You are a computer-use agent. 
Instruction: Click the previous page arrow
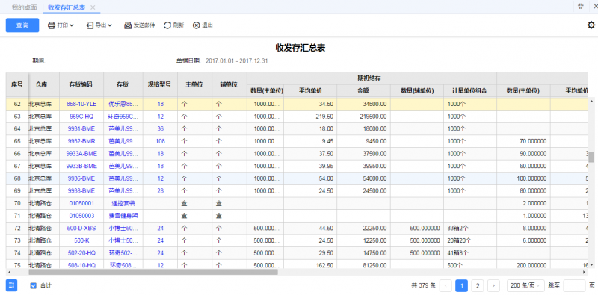[446, 285]
